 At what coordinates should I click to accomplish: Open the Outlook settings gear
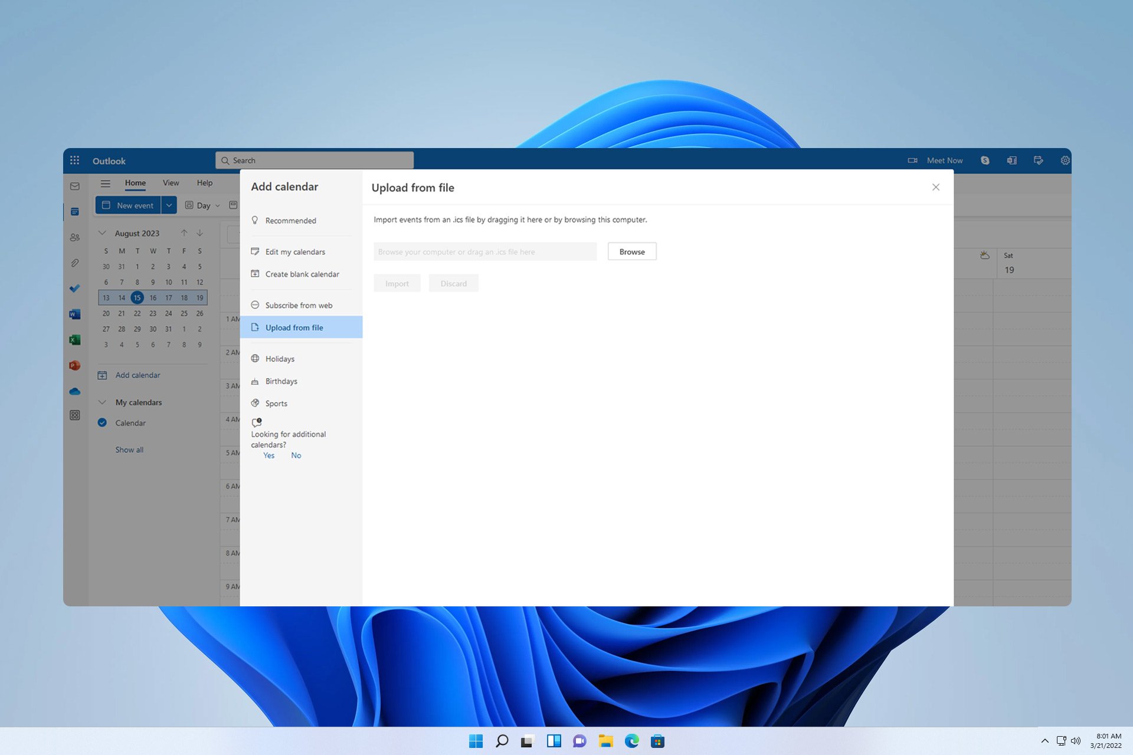(1065, 160)
